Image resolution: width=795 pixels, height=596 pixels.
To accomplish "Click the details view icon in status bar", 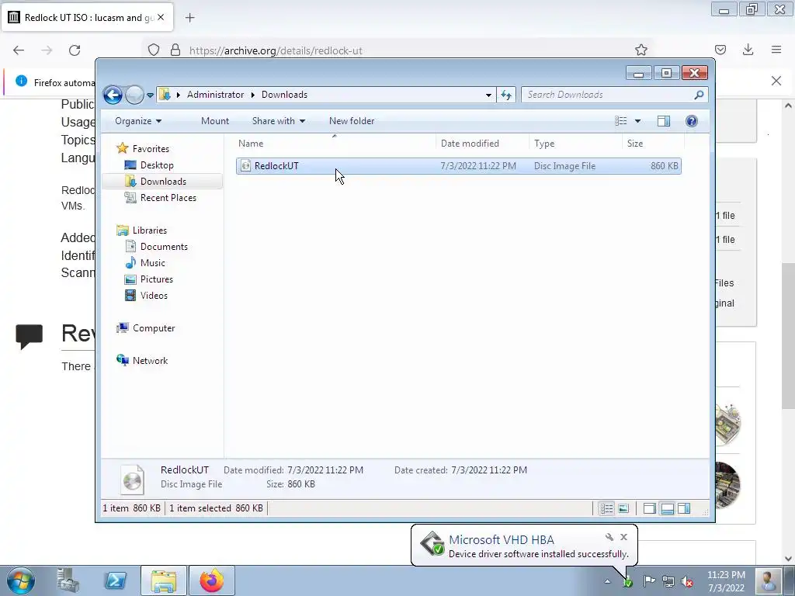I will pos(606,508).
